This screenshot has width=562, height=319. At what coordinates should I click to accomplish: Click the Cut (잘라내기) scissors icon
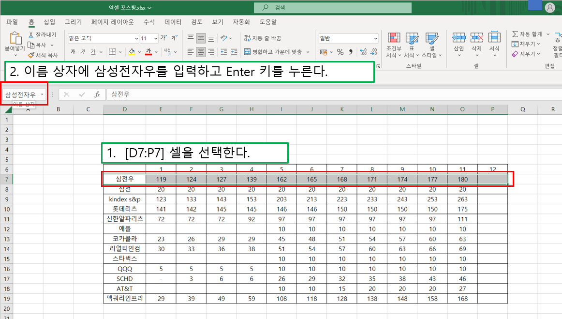click(x=31, y=35)
